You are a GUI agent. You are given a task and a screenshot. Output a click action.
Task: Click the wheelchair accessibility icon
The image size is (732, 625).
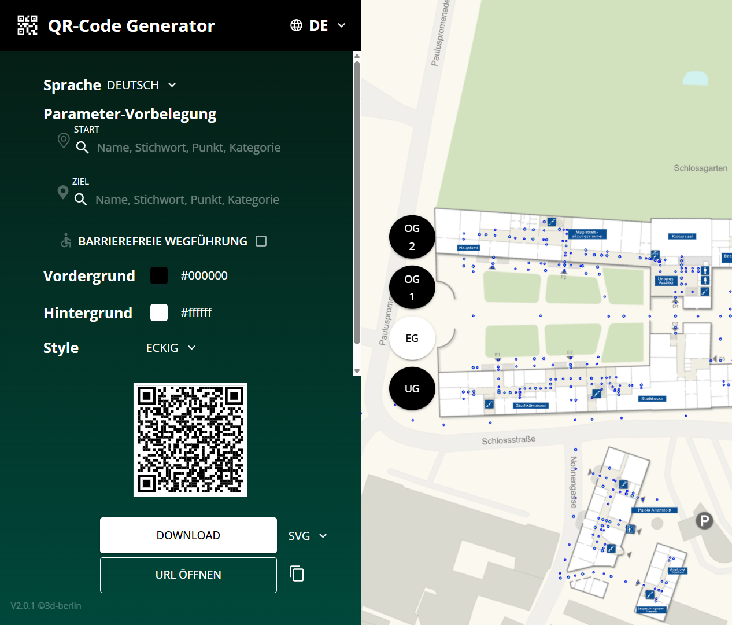[x=66, y=241]
